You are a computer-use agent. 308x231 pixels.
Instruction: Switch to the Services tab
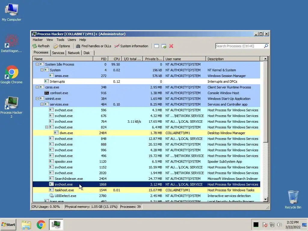coord(58,53)
